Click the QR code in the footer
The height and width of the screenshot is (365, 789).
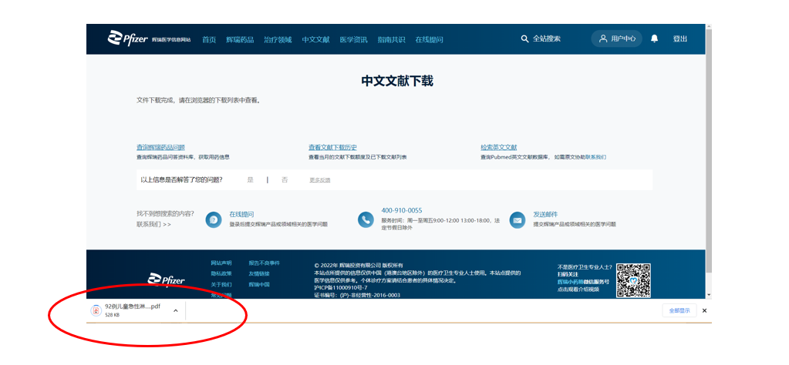pos(633,280)
